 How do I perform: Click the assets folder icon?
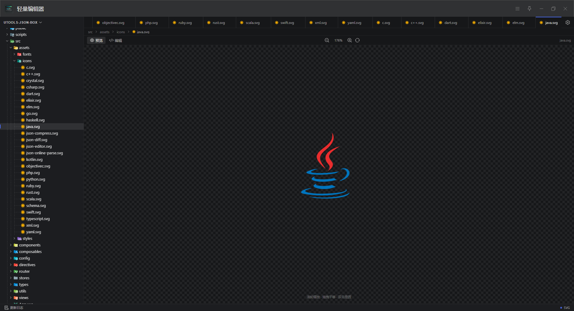point(16,48)
